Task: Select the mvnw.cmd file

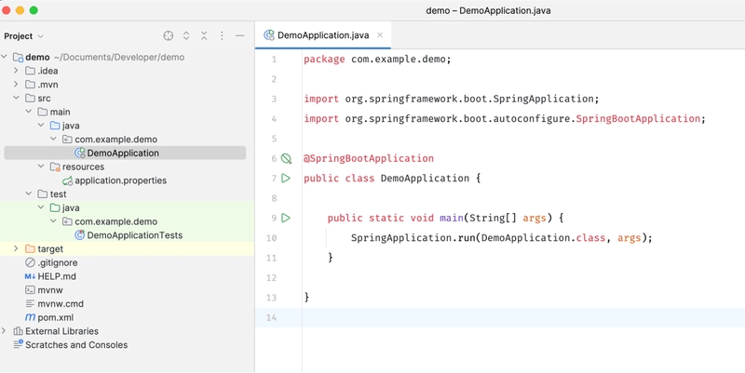Action: pyautogui.click(x=61, y=304)
